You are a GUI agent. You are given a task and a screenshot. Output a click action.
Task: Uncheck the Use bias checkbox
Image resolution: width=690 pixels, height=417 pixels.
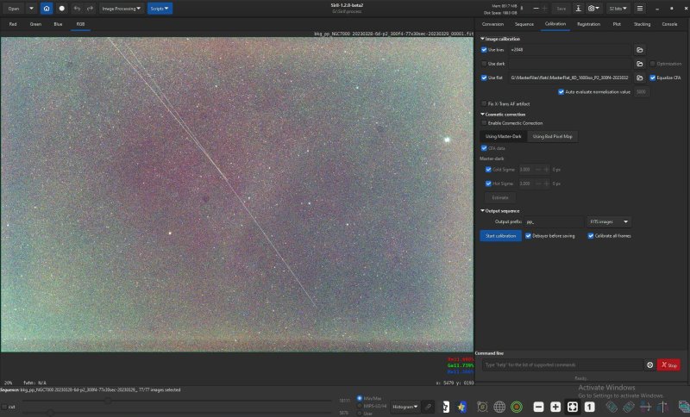(484, 50)
